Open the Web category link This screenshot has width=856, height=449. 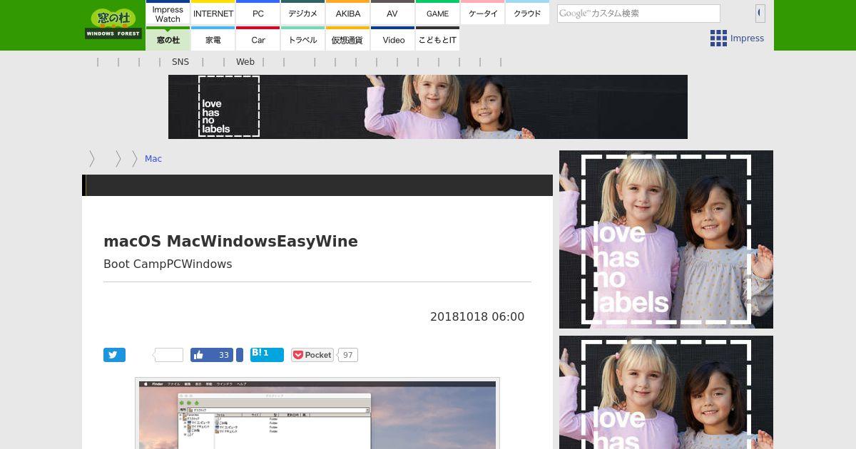(245, 62)
